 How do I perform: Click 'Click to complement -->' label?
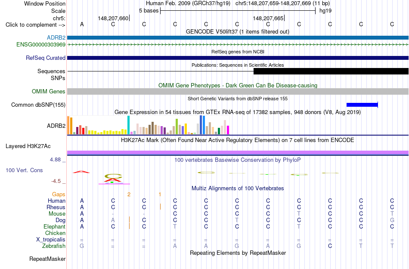(35, 25)
